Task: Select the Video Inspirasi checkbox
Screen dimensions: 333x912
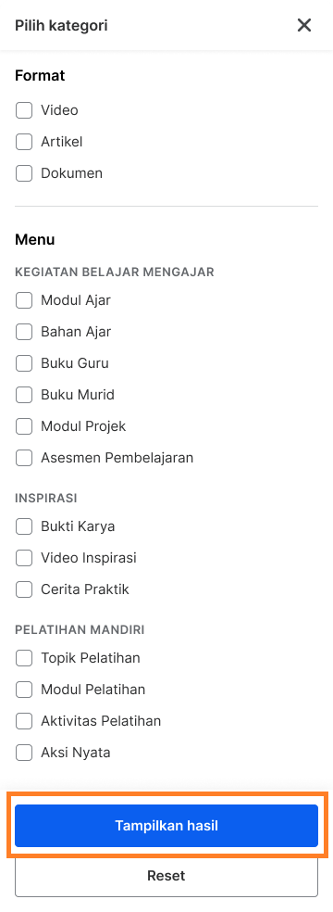Action: pyautogui.click(x=24, y=558)
